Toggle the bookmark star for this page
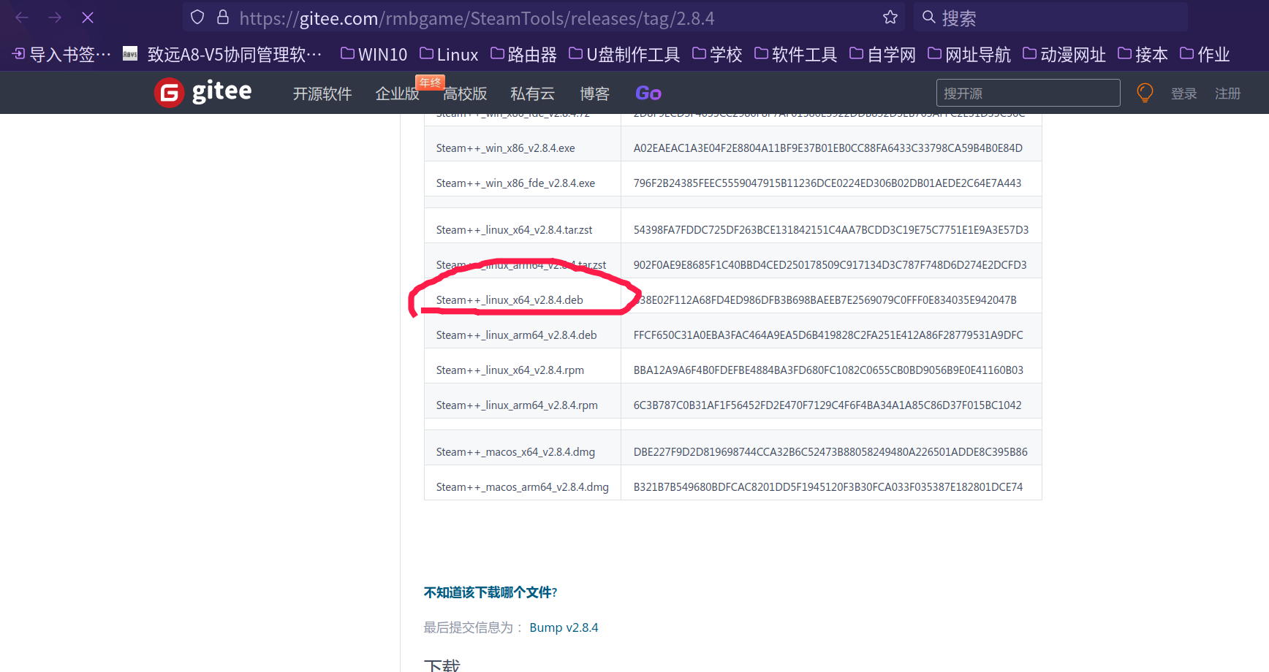Image resolution: width=1269 pixels, height=672 pixels. click(x=890, y=17)
